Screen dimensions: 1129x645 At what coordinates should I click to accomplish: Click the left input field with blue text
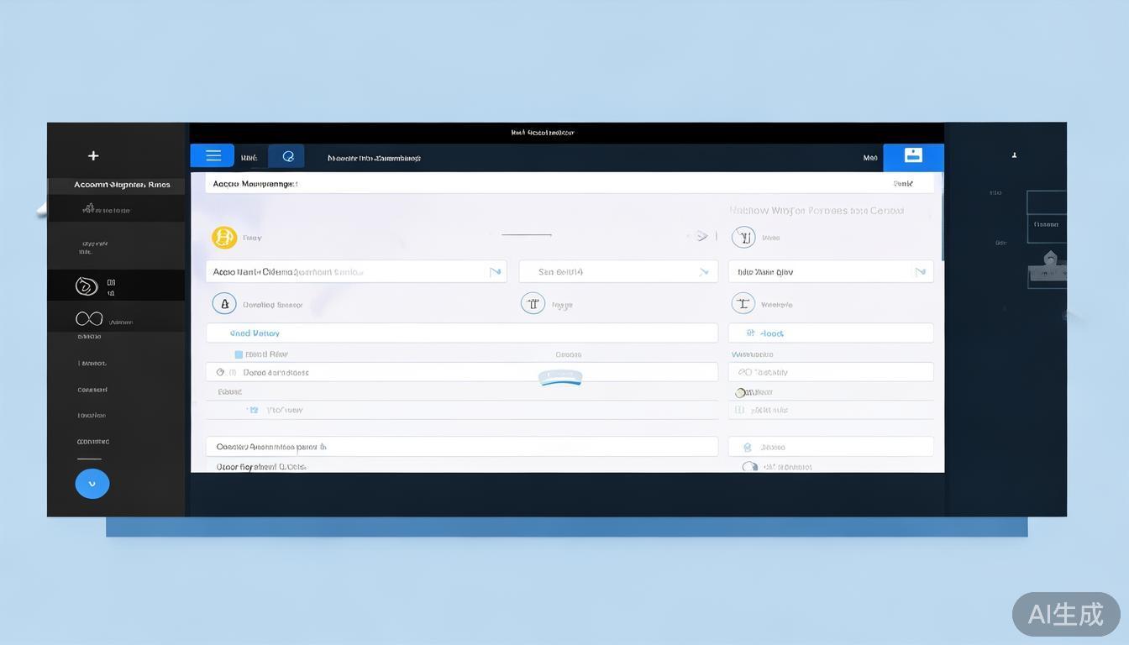click(x=461, y=333)
